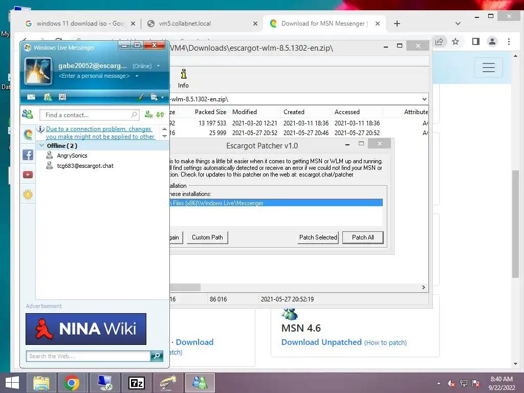Screen dimensions: 524x393
Task: Select the 7-Zip file row with 13 197 533
Action: (x=299, y=123)
